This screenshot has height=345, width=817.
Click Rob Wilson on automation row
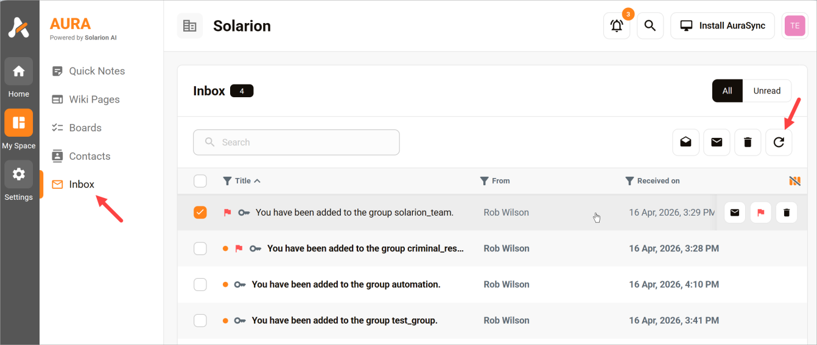point(507,284)
